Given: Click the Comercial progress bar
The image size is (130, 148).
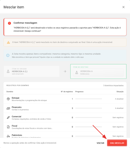Looking at the screenshot, I should click(x=89, y=118).
